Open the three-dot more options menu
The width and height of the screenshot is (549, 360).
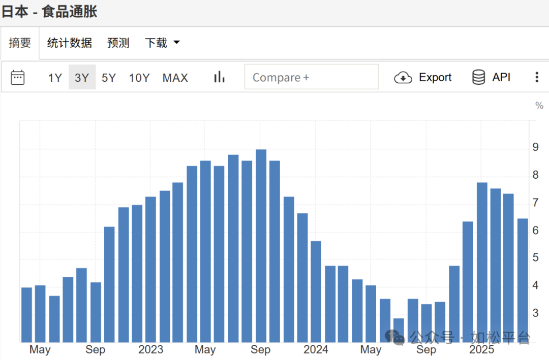point(537,77)
